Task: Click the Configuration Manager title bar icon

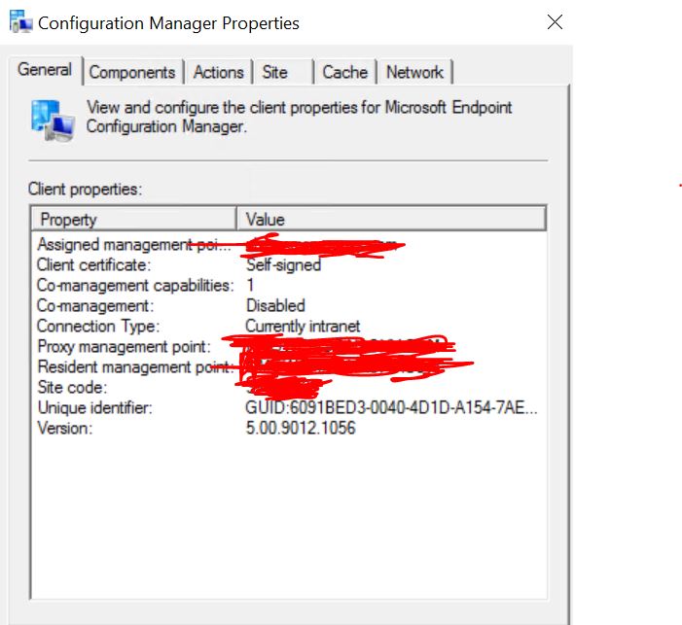Action: point(20,21)
